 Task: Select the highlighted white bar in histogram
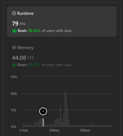[43, 122]
